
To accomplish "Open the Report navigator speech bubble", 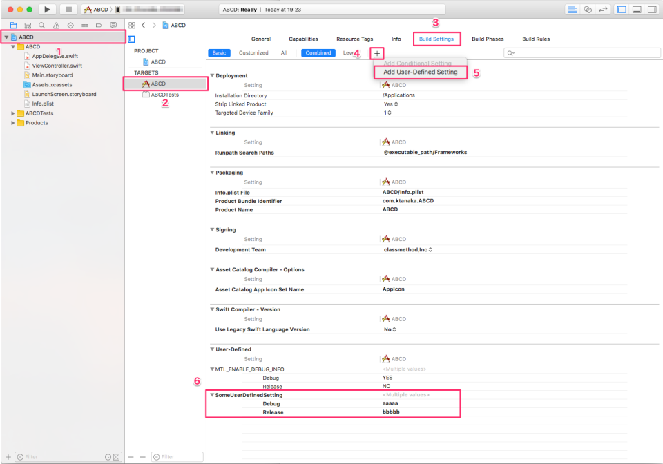I will (x=113, y=25).
